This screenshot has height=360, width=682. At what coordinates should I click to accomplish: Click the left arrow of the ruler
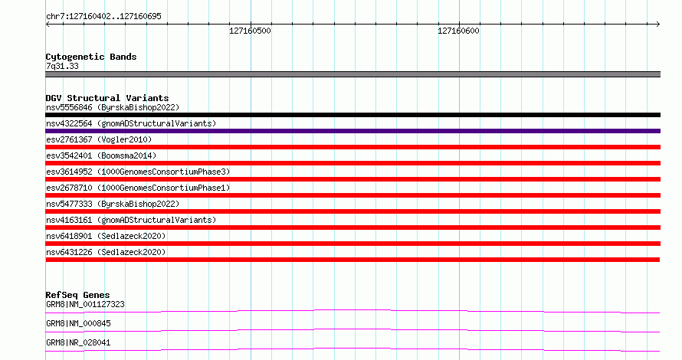48,25
